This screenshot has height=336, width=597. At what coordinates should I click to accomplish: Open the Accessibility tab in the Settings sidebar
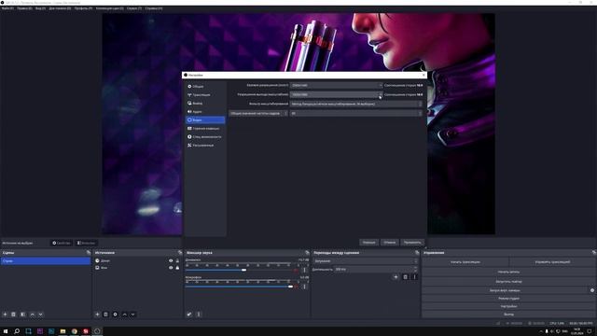tap(205, 137)
